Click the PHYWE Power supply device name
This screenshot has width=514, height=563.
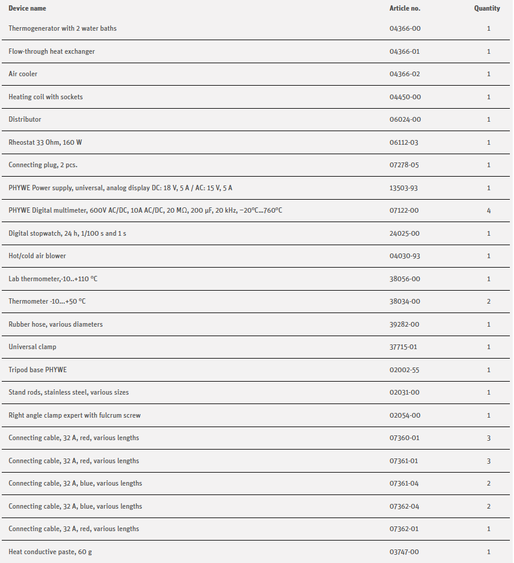tap(120, 188)
